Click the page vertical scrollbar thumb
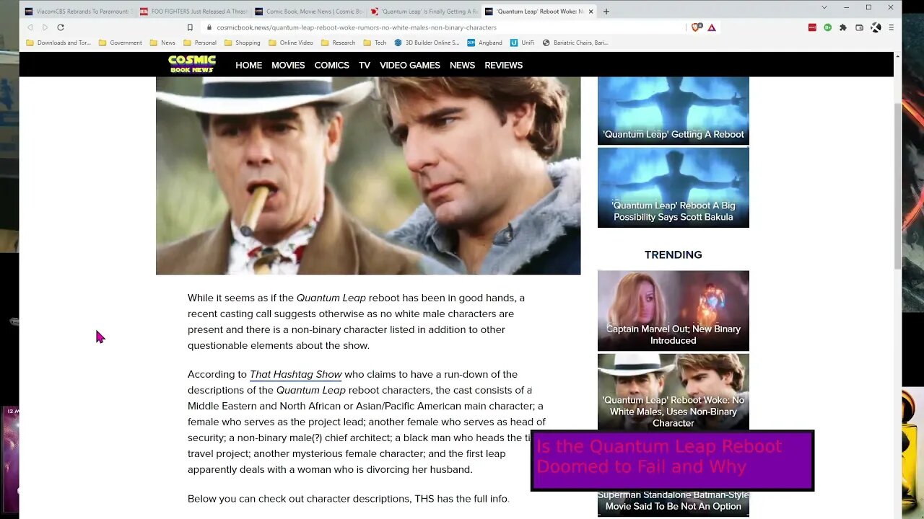Screen dimensions: 924x519 (x=898, y=185)
